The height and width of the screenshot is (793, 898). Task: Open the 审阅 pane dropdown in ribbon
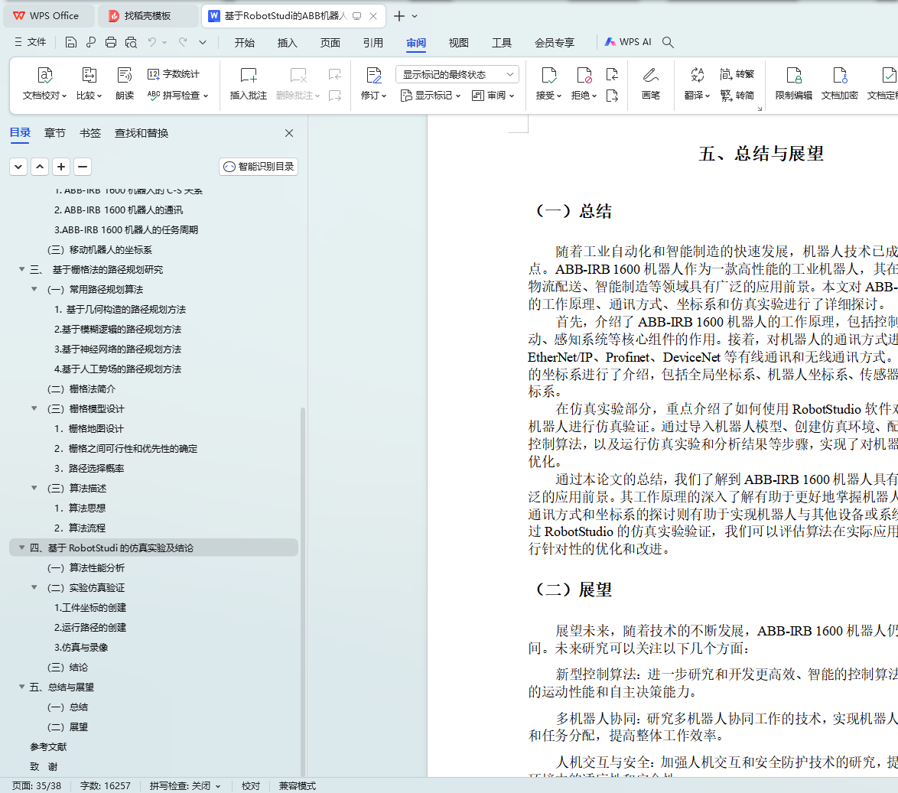493,95
